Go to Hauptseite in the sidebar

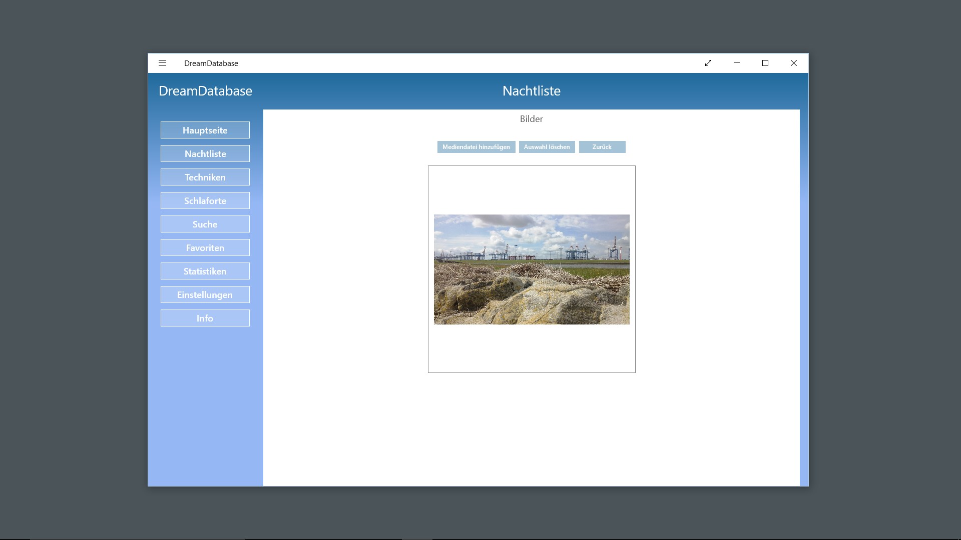coord(205,130)
